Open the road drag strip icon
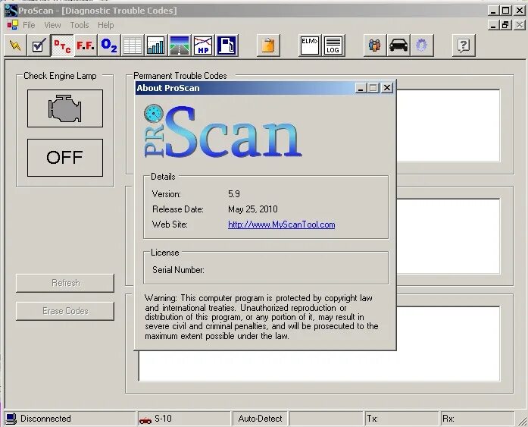Image resolution: width=528 pixels, height=427 pixels. (x=180, y=46)
